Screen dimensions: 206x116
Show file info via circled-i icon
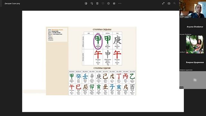(108, 4)
